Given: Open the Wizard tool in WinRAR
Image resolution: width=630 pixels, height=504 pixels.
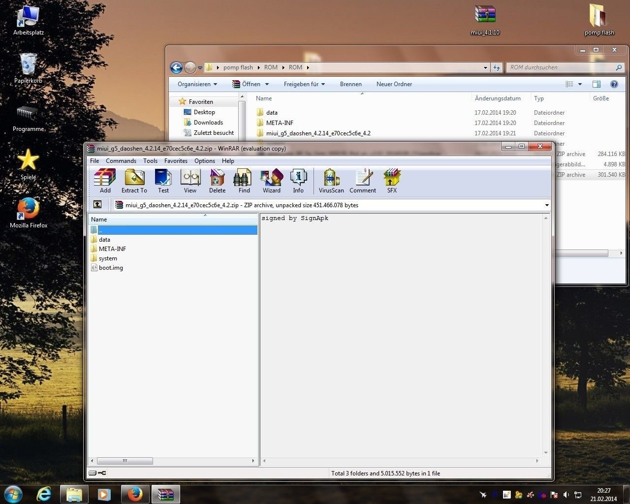Looking at the screenshot, I should (x=271, y=181).
